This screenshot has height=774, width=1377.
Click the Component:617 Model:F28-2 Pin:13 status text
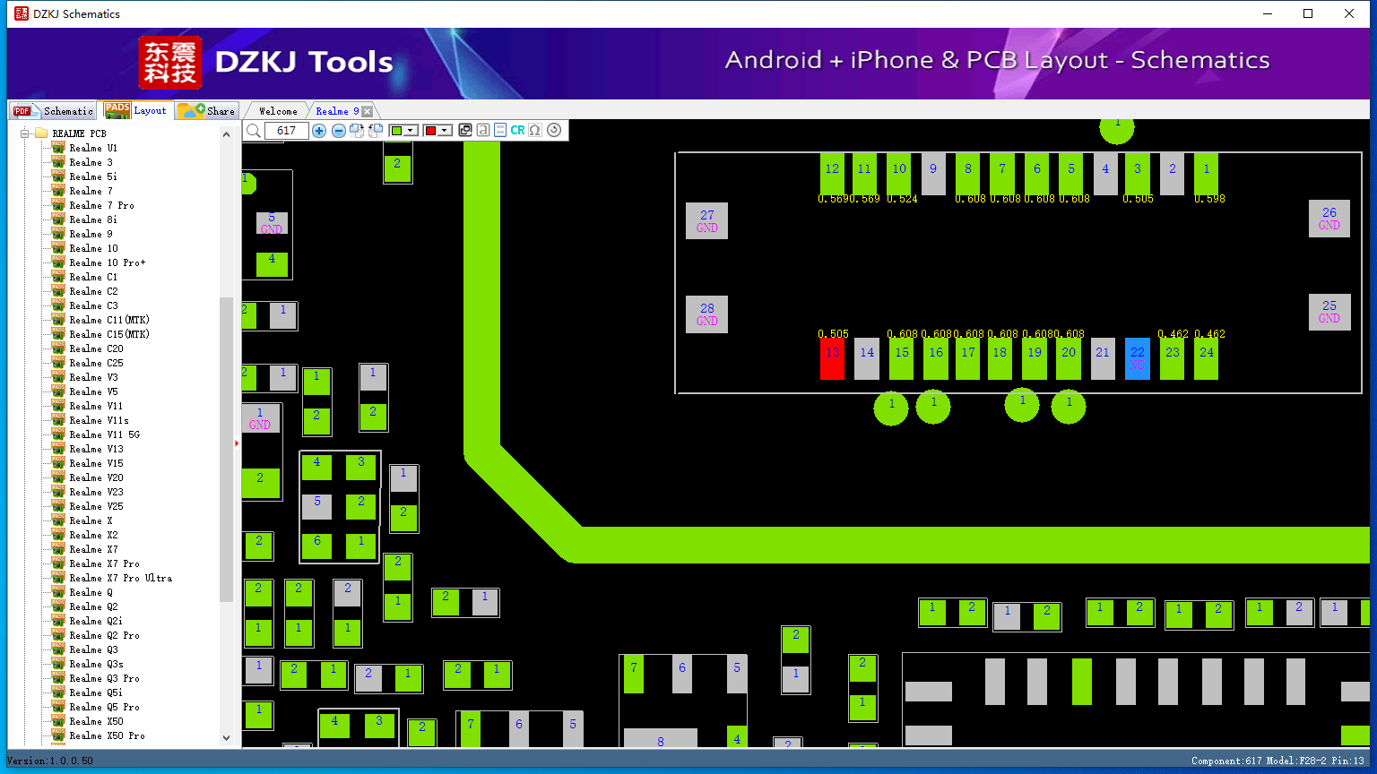pos(1277,761)
